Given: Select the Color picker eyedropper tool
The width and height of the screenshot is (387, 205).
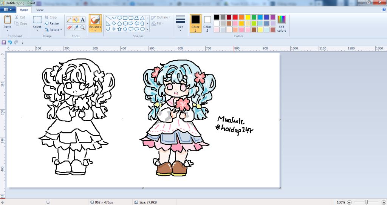Looking at the screenshot, I should [76, 28].
